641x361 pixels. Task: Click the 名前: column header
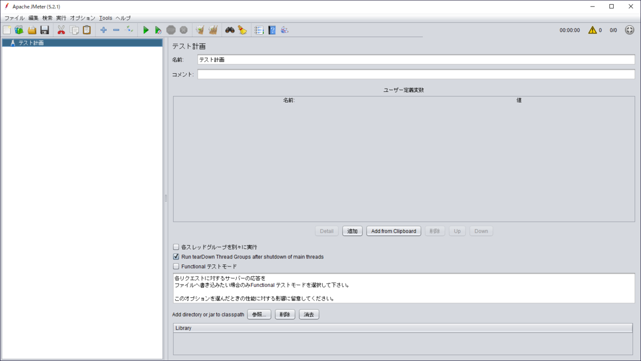289,100
